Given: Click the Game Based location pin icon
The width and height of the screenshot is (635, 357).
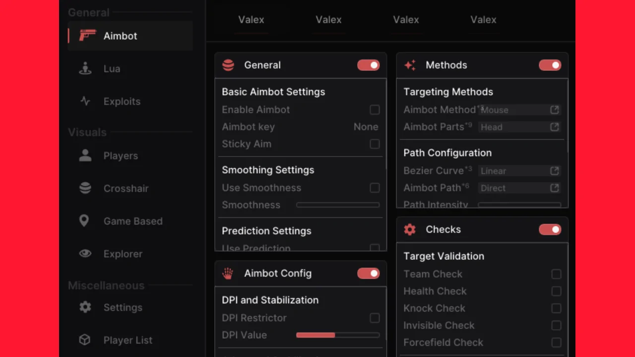Looking at the screenshot, I should [84, 221].
